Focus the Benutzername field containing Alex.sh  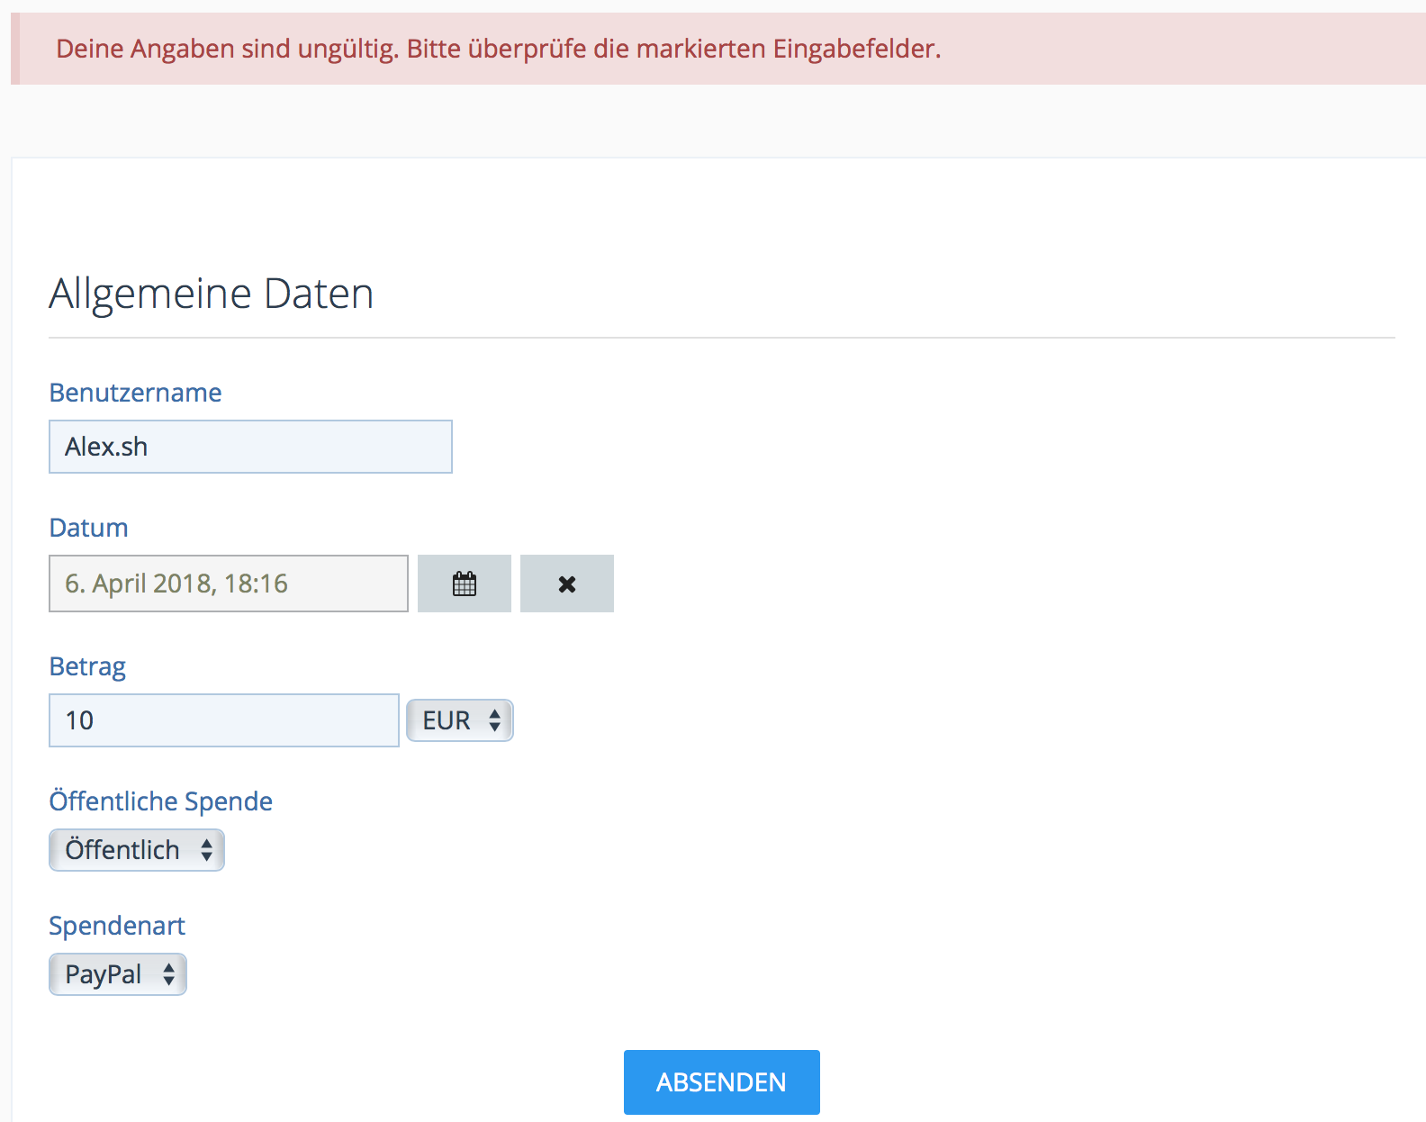click(x=250, y=447)
